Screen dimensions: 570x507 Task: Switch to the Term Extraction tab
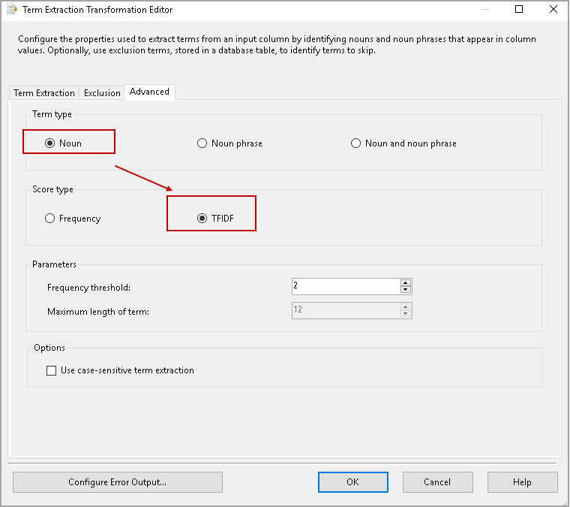coord(44,93)
